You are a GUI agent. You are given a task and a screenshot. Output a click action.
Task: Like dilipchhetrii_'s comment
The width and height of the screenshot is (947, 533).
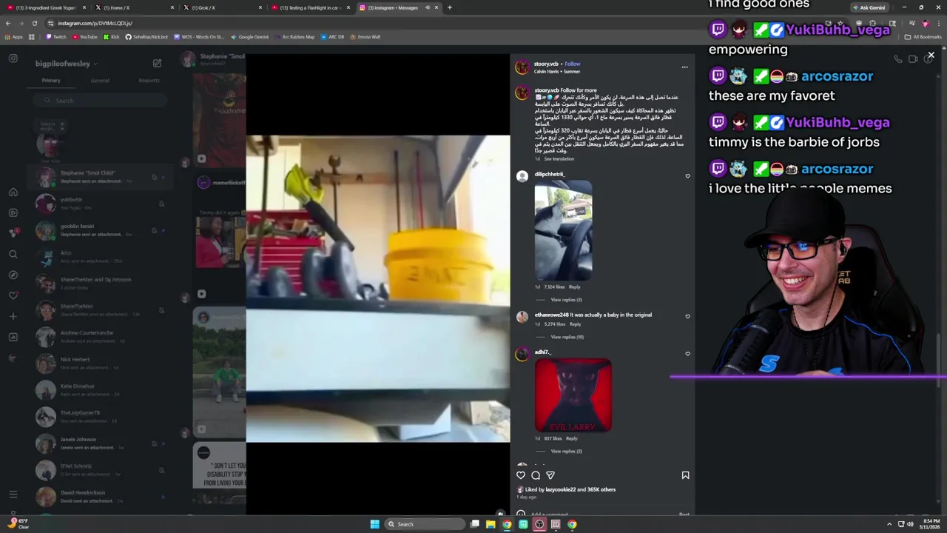[687, 176]
